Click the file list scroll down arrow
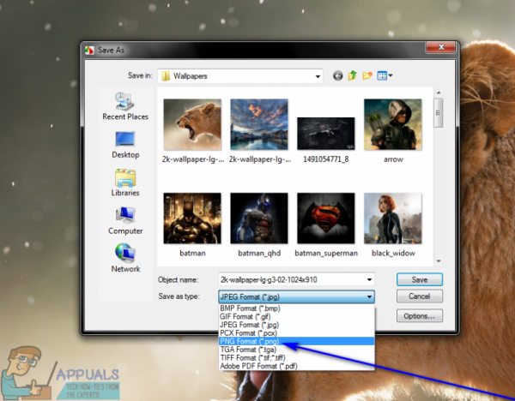Viewport: 515px width, 401px height. pos(439,261)
